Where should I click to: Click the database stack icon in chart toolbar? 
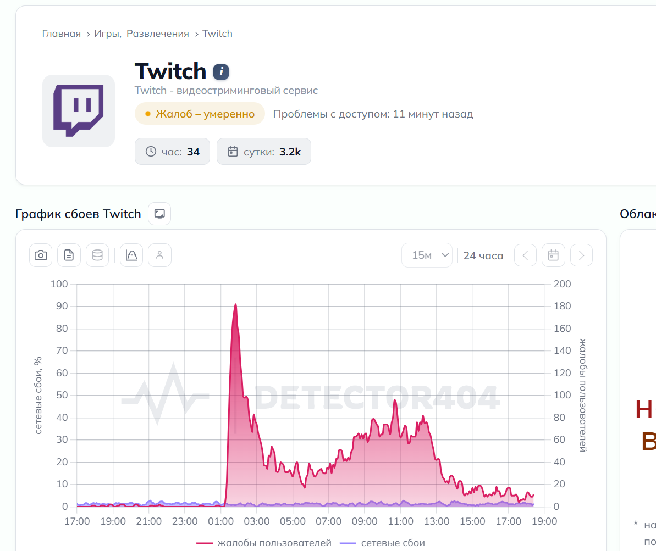(x=97, y=255)
